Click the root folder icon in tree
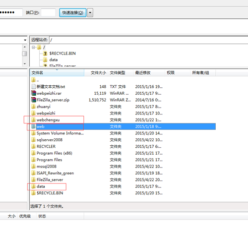Image resolution: width=248 pixels, height=233 pixels. (x=39, y=48)
